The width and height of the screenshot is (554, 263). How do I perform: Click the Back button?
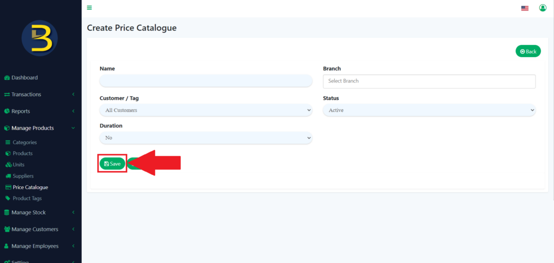[x=528, y=51]
